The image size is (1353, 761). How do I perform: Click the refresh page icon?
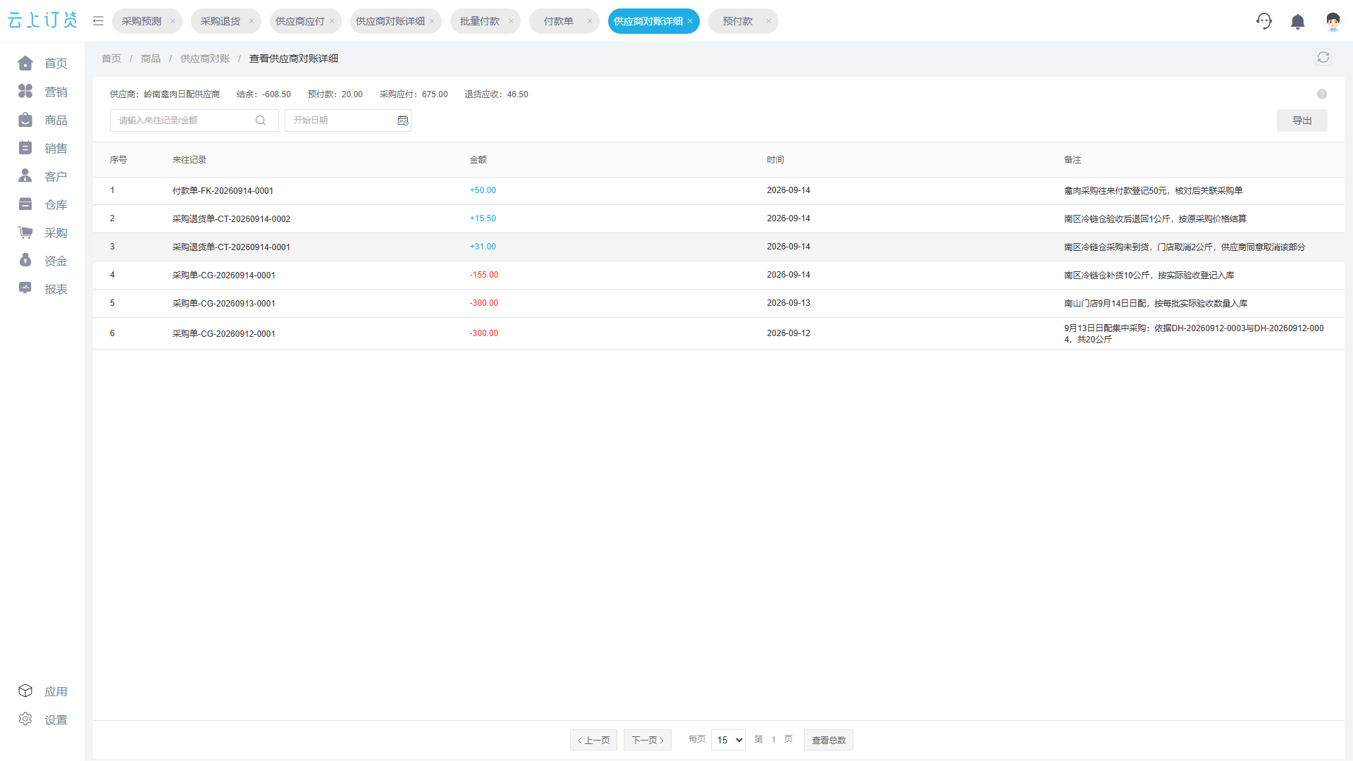pyautogui.click(x=1323, y=57)
